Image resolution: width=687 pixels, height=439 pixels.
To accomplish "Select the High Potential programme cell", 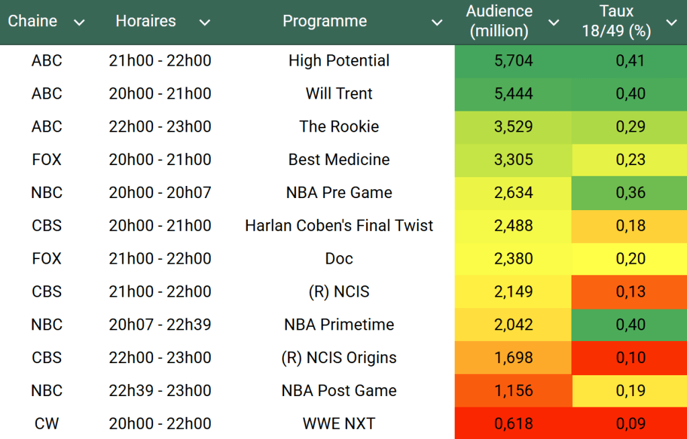I will (x=338, y=61).
